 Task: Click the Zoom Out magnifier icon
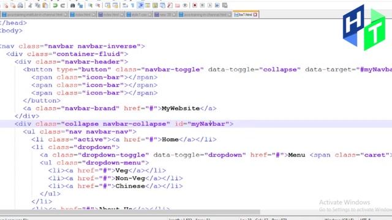coord(98,5)
